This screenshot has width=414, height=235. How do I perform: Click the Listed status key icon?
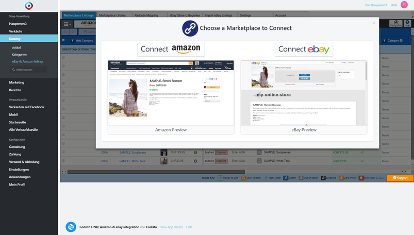click(286, 178)
